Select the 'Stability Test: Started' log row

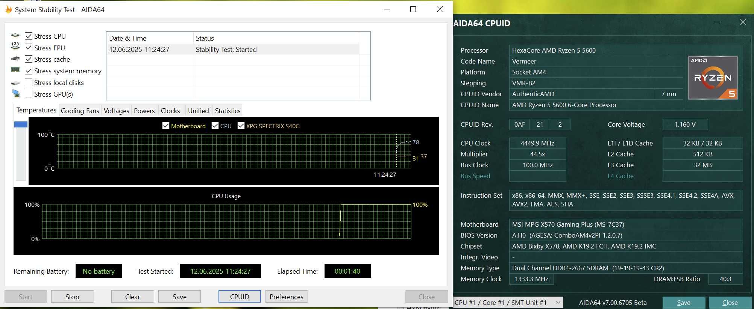click(x=233, y=49)
